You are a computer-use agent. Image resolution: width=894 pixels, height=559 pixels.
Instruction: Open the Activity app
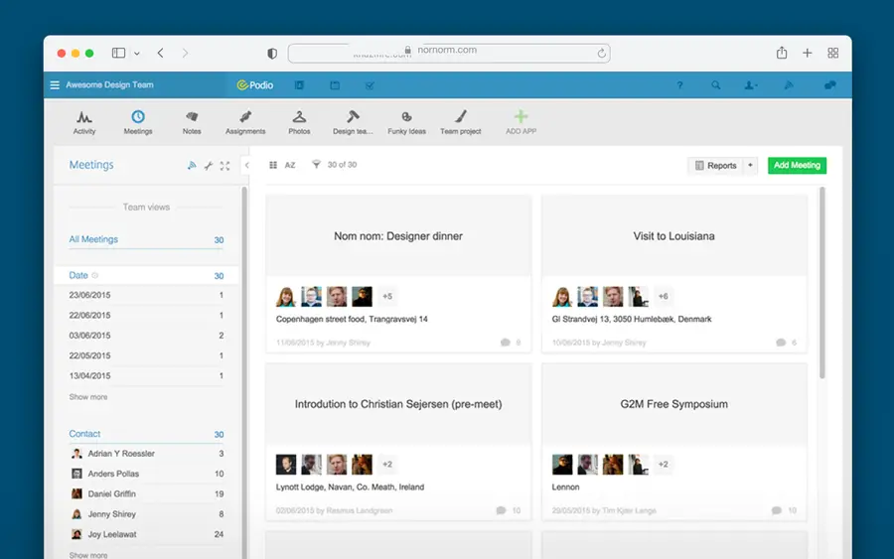pos(83,122)
